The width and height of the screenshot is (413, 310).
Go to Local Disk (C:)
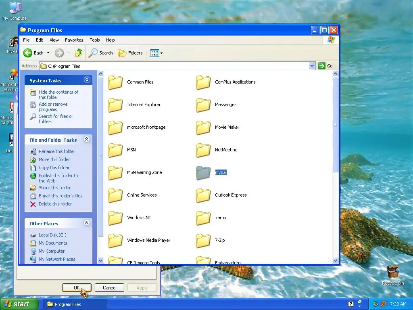coord(52,235)
